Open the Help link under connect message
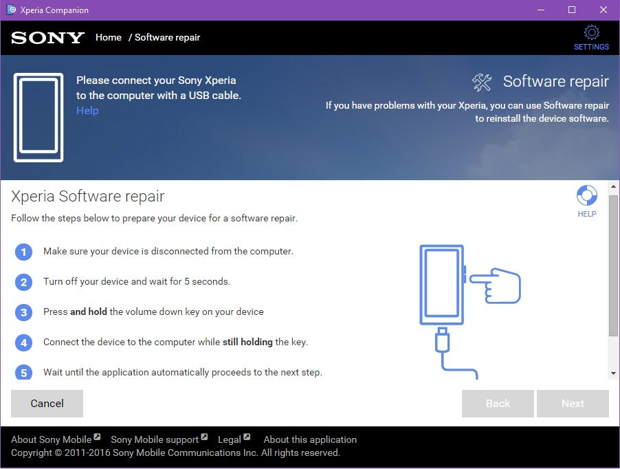 87,110
